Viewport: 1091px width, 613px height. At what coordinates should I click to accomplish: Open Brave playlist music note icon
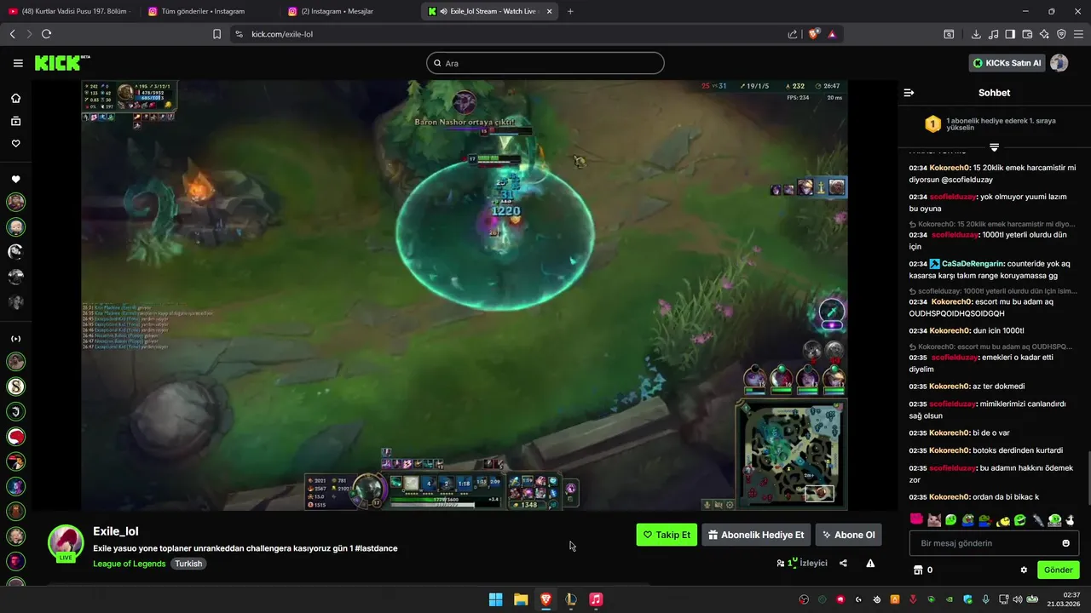[993, 34]
